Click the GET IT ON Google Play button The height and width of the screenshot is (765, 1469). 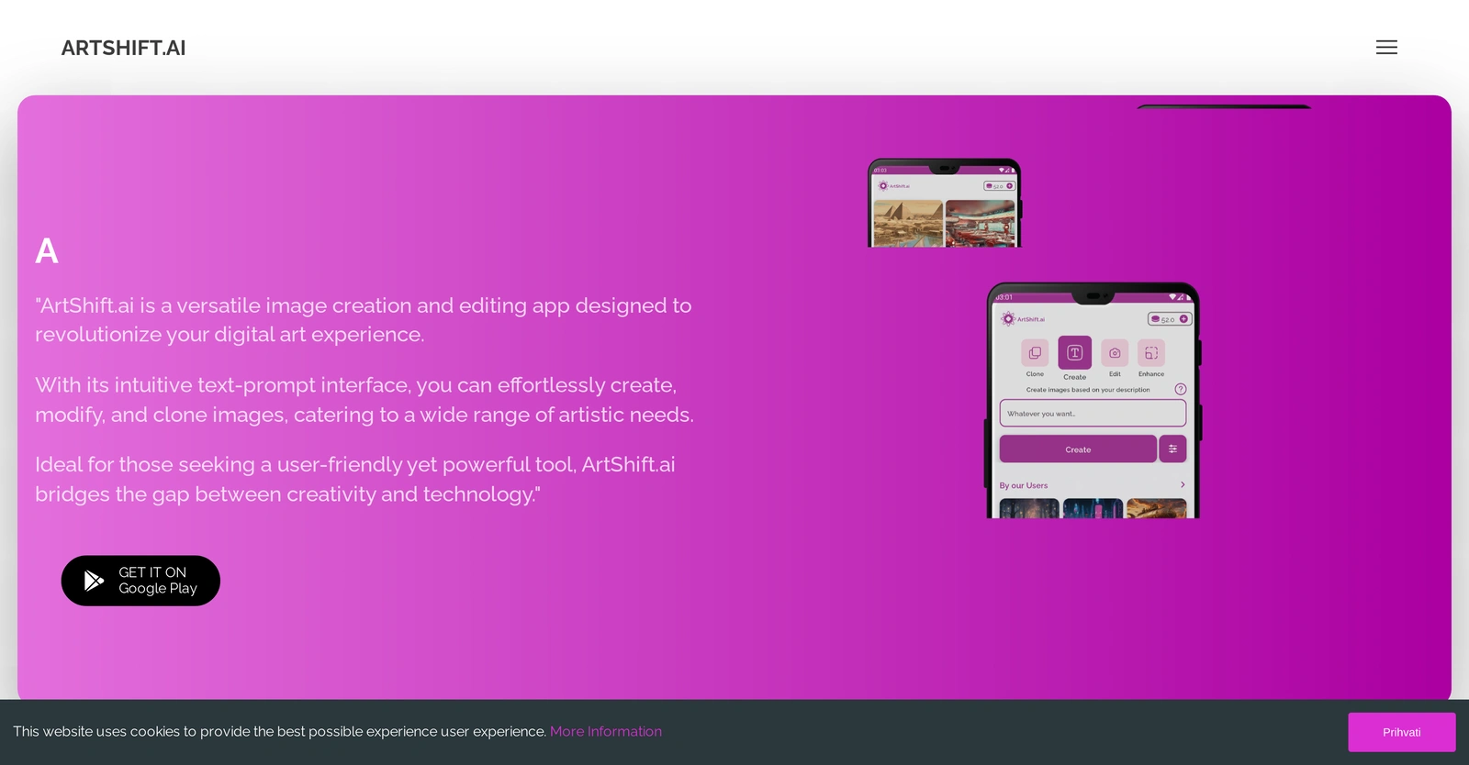tap(140, 581)
